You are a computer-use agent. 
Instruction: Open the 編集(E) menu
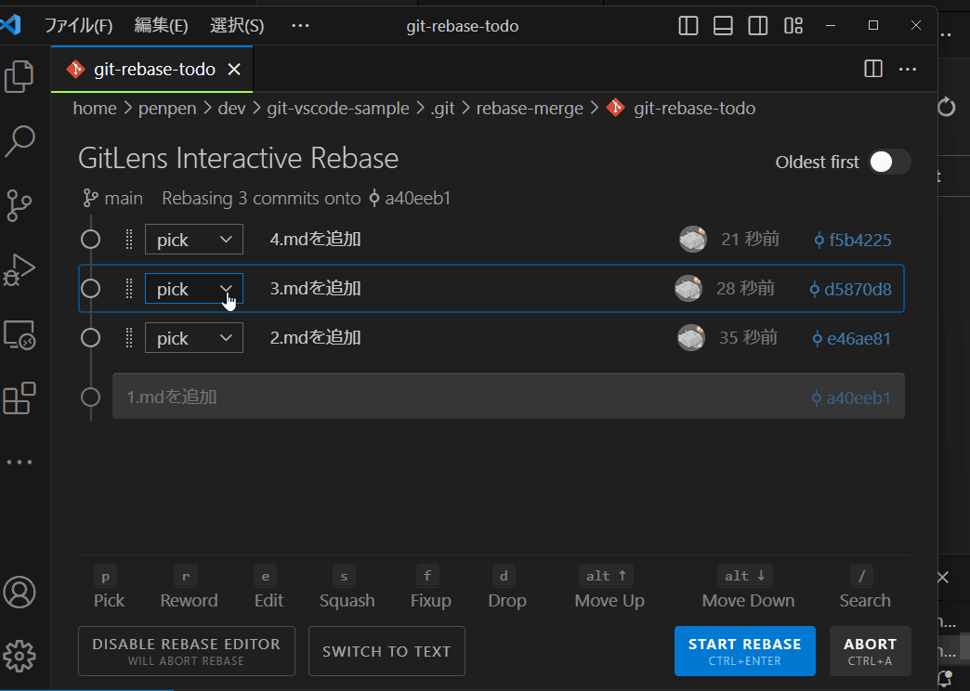tap(161, 25)
